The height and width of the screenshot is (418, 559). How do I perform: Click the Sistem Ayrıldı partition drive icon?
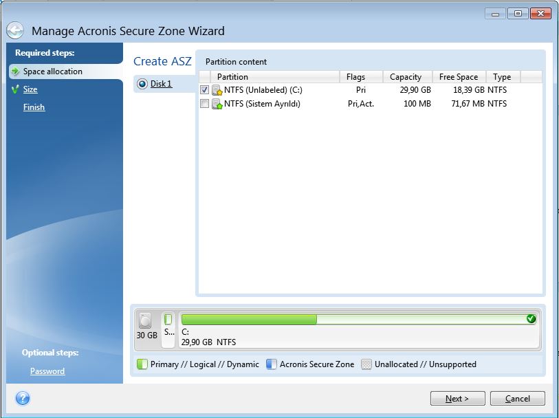(x=217, y=104)
